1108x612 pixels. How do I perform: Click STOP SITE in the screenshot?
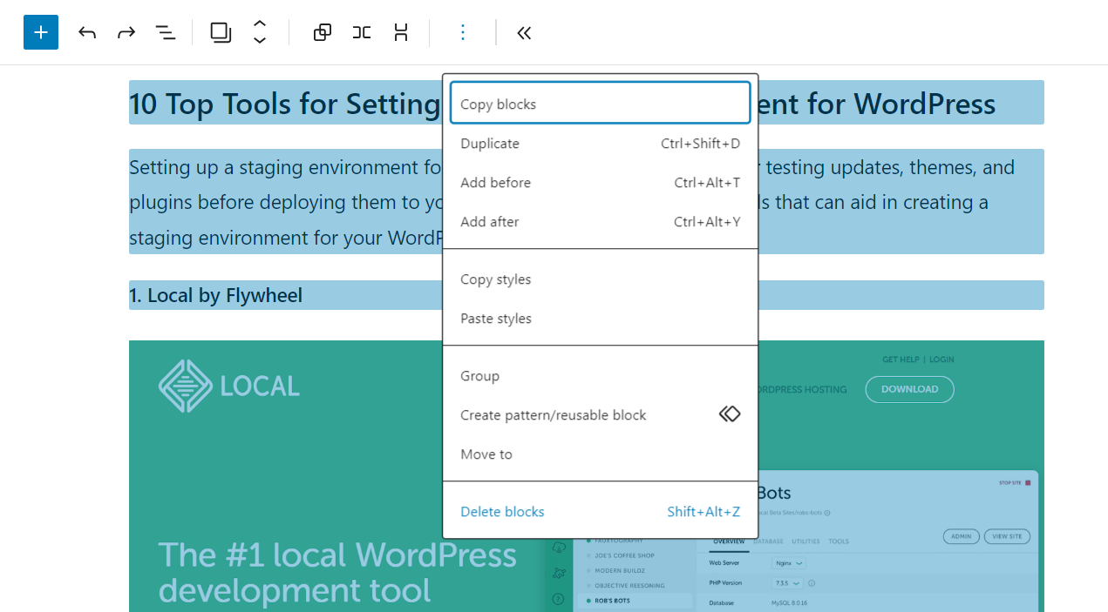(x=1015, y=482)
